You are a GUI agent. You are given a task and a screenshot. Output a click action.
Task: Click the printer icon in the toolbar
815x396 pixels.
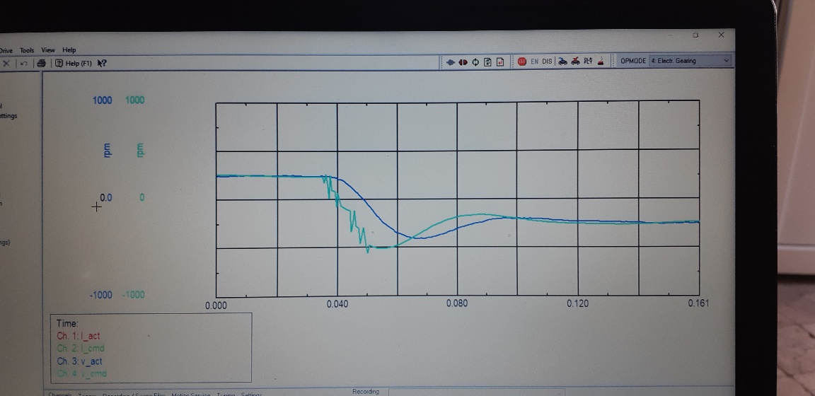(x=42, y=63)
